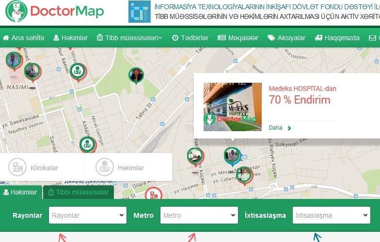Expand the Tibb müəssisələri menu
Screen dimensions: 380x242
coord(129,38)
